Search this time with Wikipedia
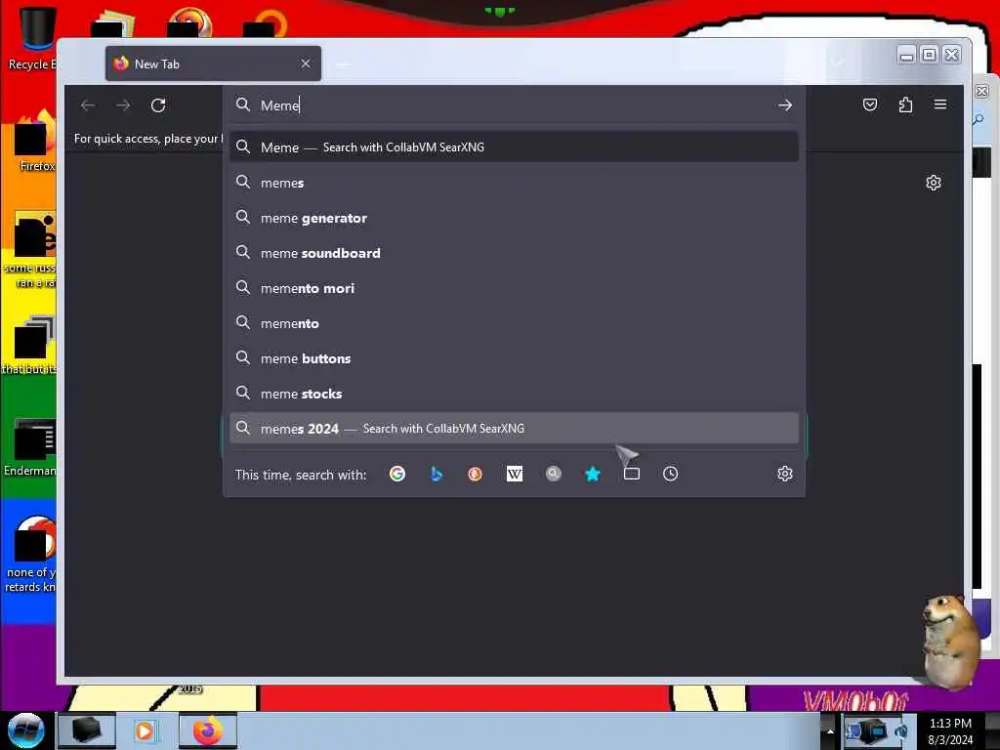Image resolution: width=1000 pixels, height=750 pixels. (514, 474)
